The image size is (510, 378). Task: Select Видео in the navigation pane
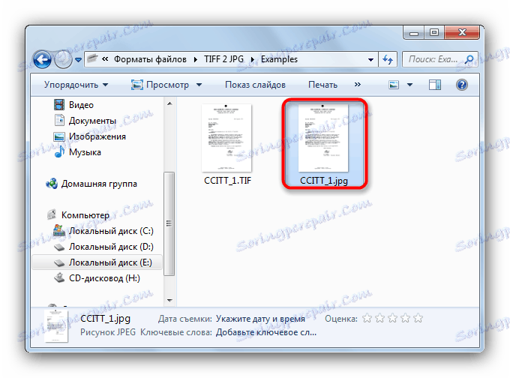coord(81,105)
